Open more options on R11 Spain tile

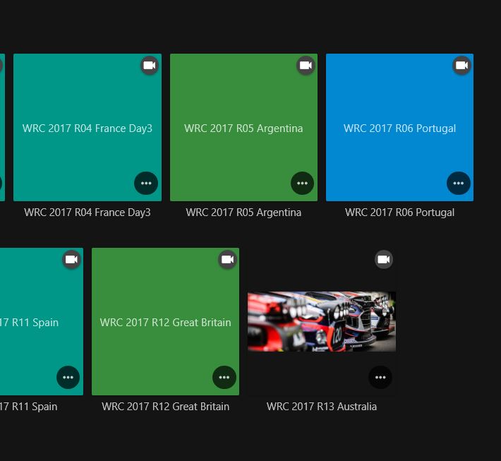click(x=68, y=377)
